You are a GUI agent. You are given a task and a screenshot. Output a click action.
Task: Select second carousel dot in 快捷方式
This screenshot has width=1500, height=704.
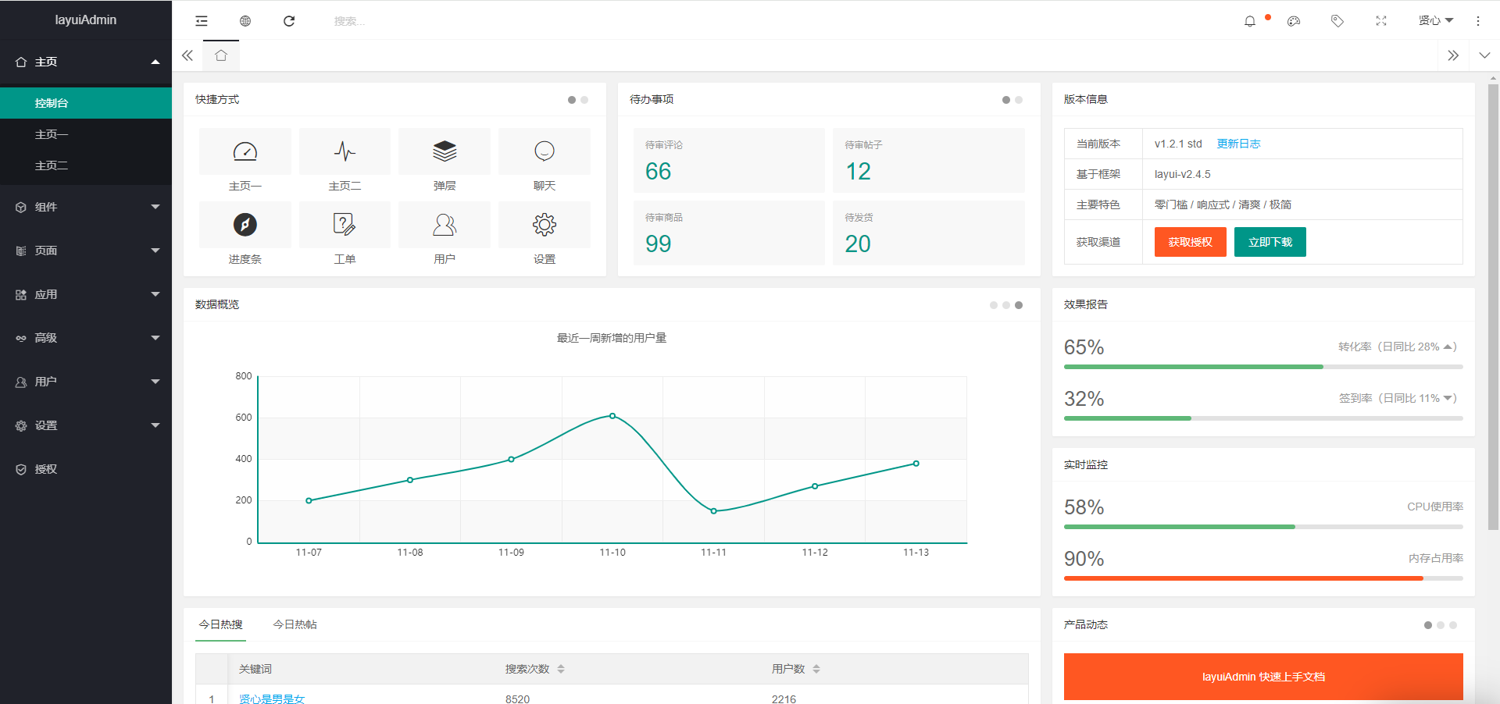click(x=584, y=100)
